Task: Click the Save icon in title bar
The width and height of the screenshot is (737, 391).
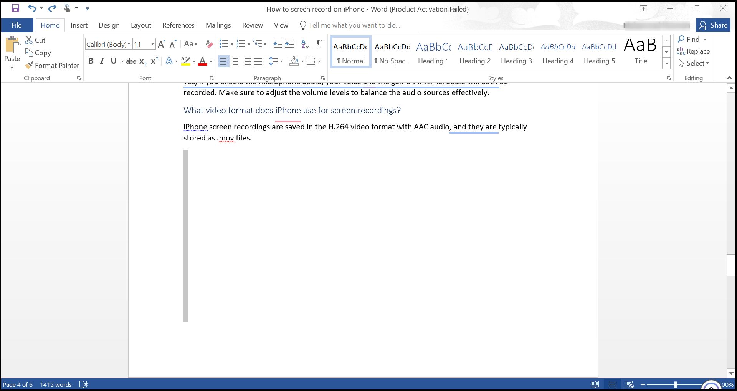Action: click(x=15, y=8)
